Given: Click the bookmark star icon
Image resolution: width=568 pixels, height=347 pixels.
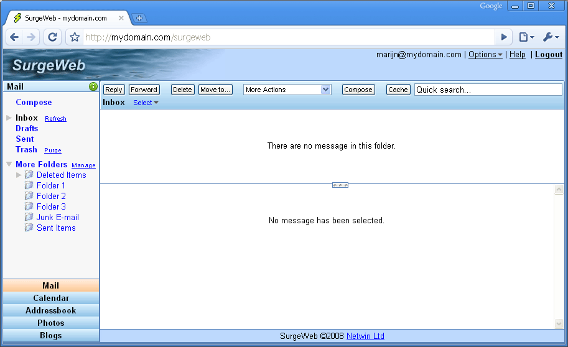Looking at the screenshot, I should [75, 37].
